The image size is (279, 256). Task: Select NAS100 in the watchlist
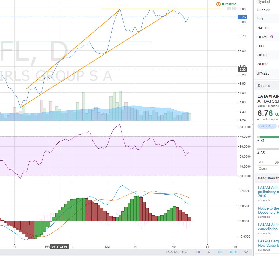pos(267,28)
